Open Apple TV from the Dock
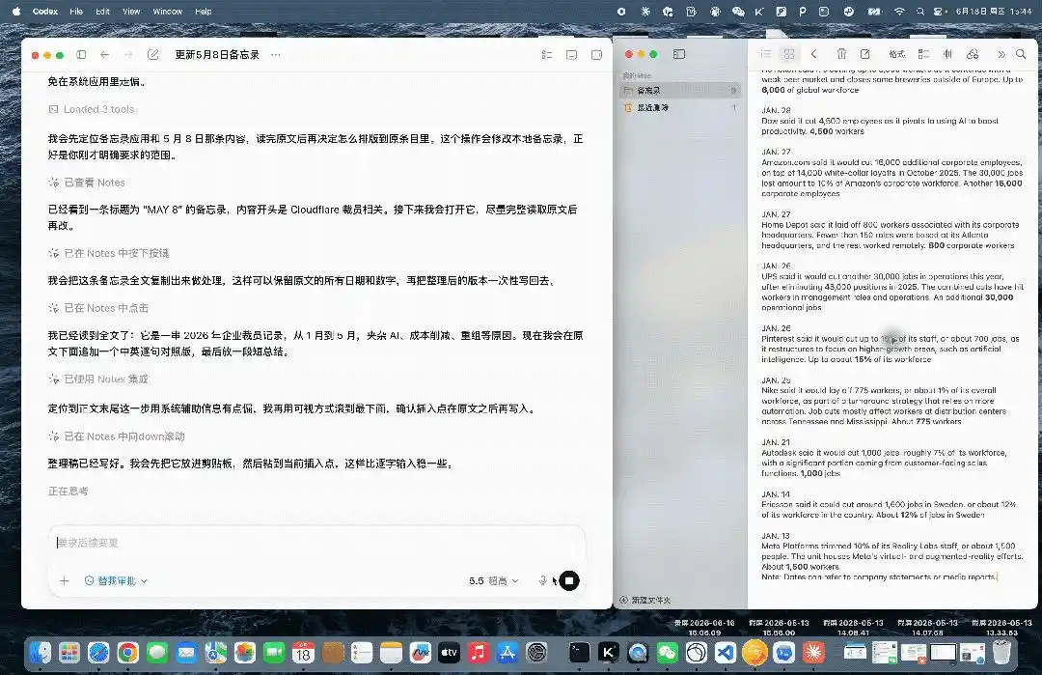Image resolution: width=1042 pixels, height=675 pixels. pos(450,653)
